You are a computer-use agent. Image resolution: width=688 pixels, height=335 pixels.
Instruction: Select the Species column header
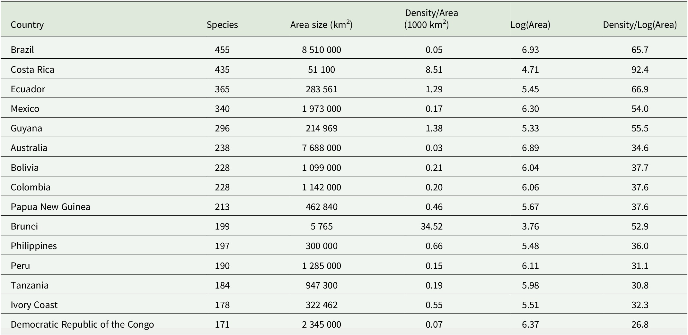point(222,25)
